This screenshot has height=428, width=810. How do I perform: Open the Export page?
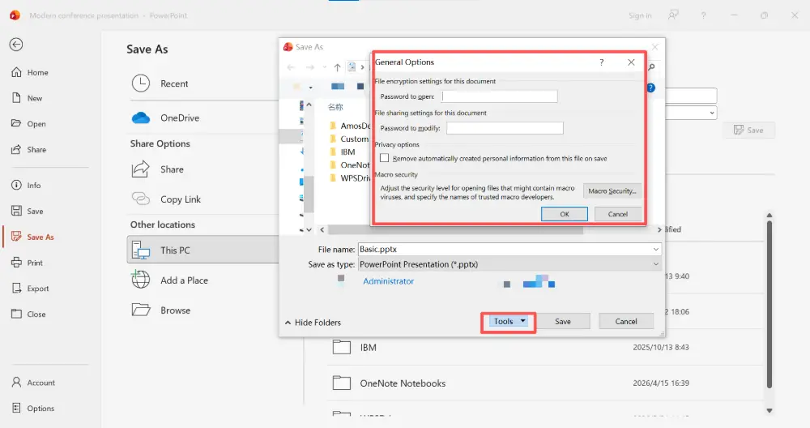31,289
